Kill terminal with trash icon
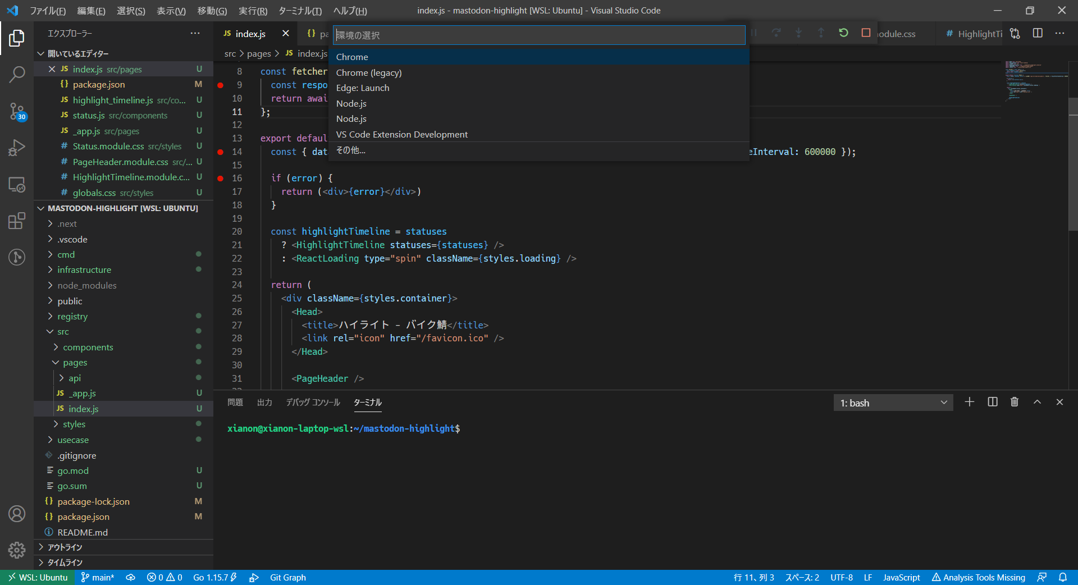The height and width of the screenshot is (585, 1078). [x=1015, y=402]
